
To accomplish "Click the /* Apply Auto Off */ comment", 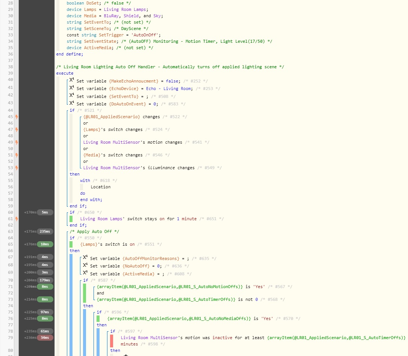I will tap(94, 231).
